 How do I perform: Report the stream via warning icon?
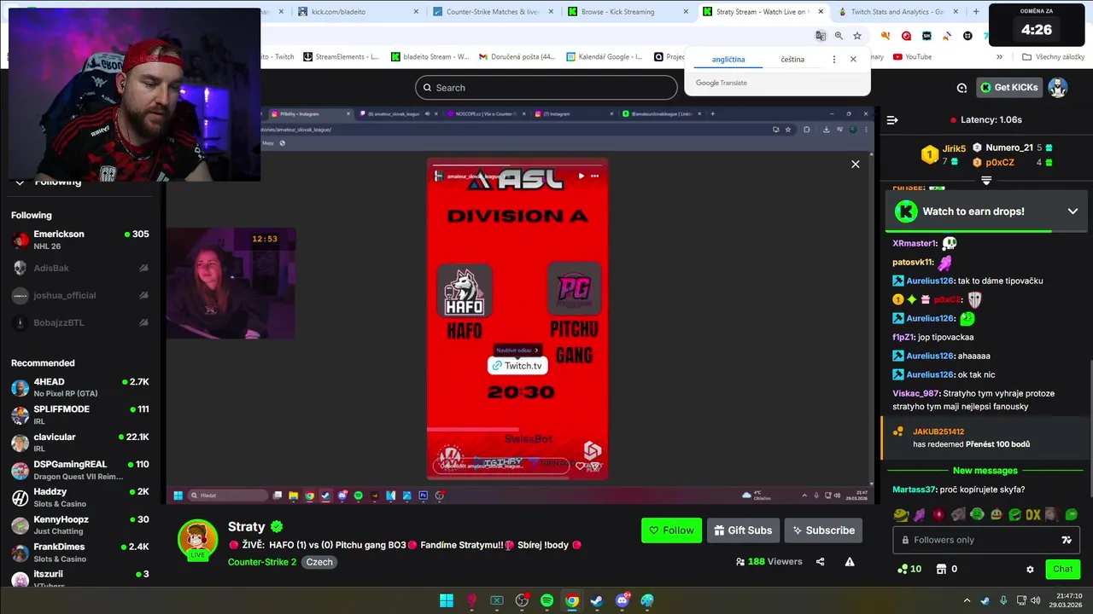(850, 562)
